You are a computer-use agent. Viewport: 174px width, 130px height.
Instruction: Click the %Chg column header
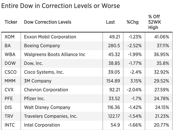[133, 22]
